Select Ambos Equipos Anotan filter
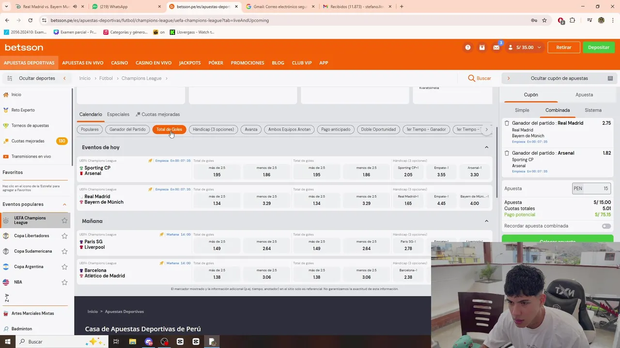The image size is (620, 348). (x=289, y=130)
